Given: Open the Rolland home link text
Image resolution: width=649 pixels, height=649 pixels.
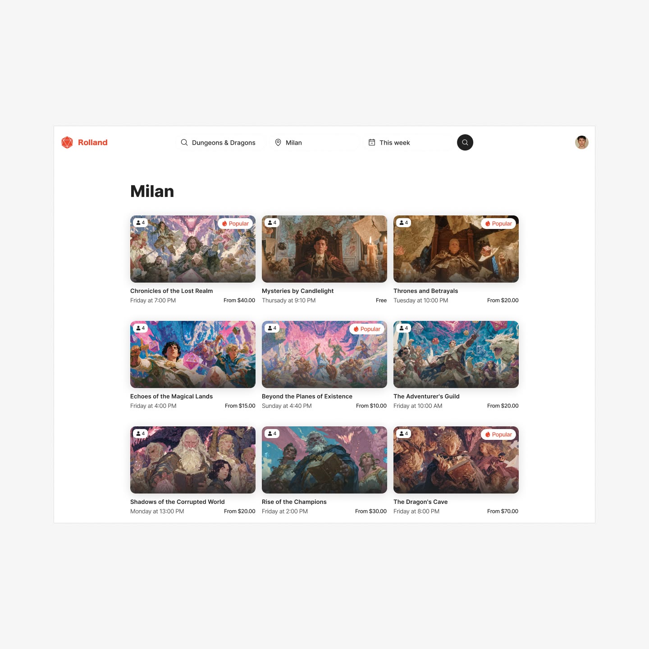Looking at the screenshot, I should click(93, 142).
